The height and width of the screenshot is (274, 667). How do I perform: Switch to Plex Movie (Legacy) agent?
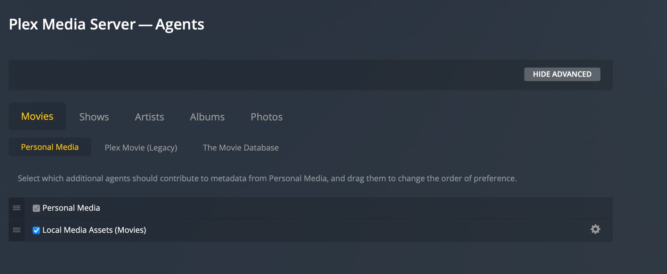141,148
